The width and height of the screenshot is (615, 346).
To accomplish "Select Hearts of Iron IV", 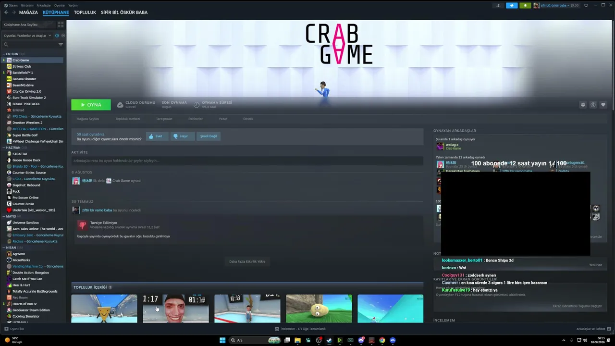I will (x=33, y=304).
